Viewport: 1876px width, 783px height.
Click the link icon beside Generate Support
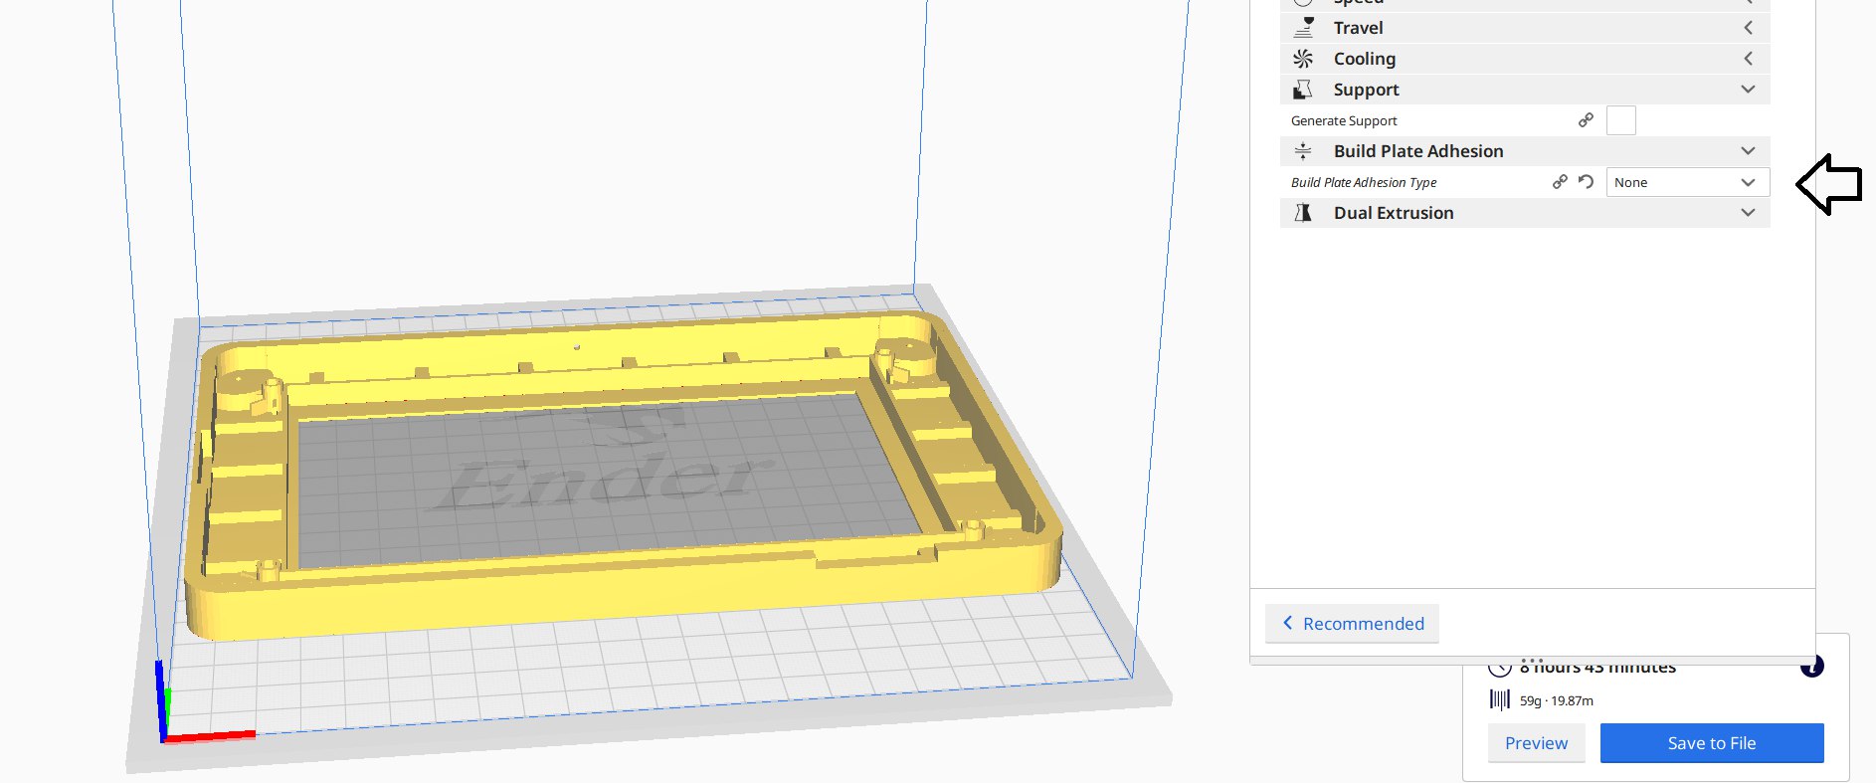pos(1587,120)
